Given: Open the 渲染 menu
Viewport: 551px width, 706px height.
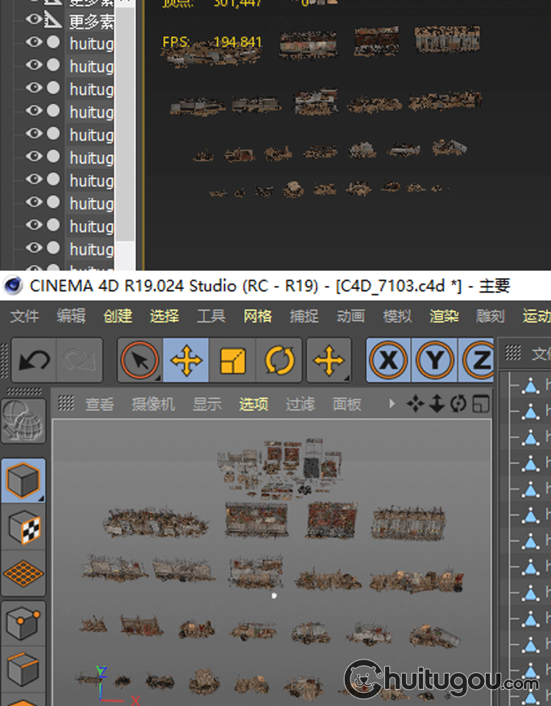Looking at the screenshot, I should (x=444, y=315).
